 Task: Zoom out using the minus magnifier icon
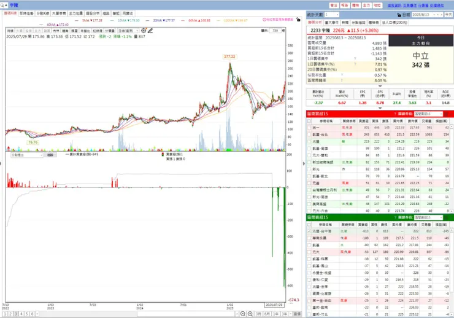[x=243, y=314]
